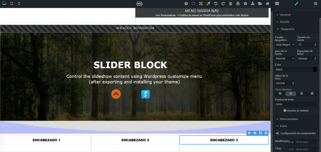Screen dimensions: 321x152
Task: Switch to mobile phone device preview
Action: pyautogui.click(x=19, y=4)
